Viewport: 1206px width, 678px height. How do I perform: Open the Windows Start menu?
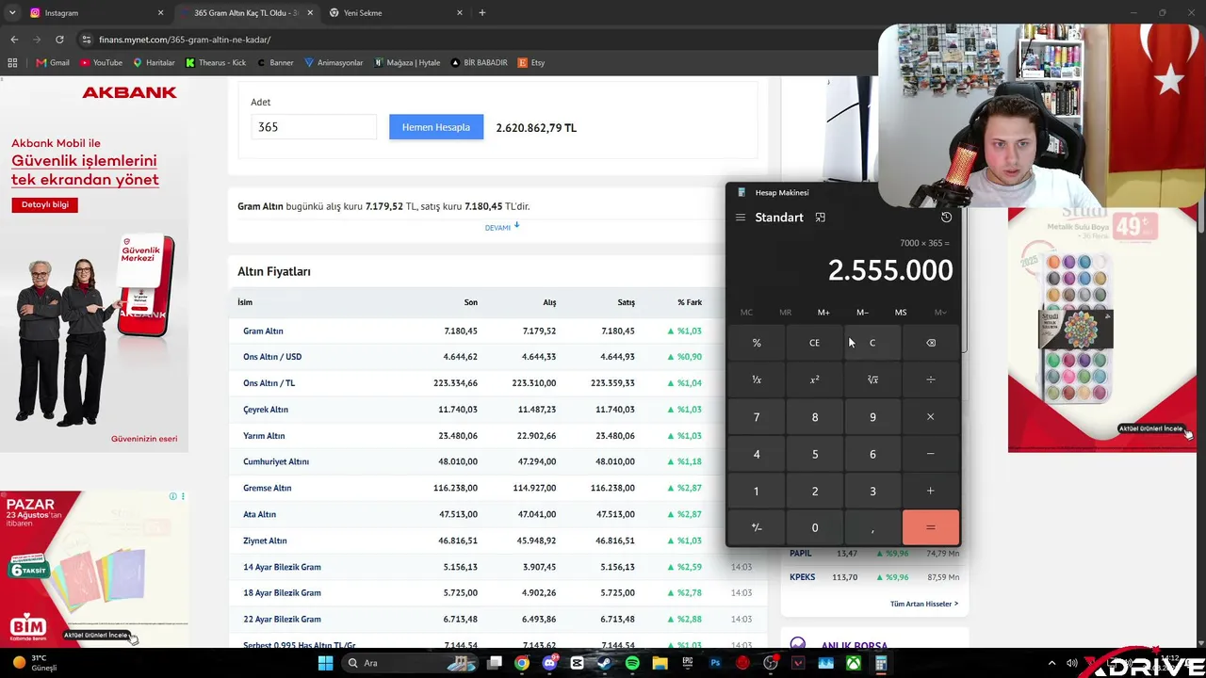pos(325,663)
